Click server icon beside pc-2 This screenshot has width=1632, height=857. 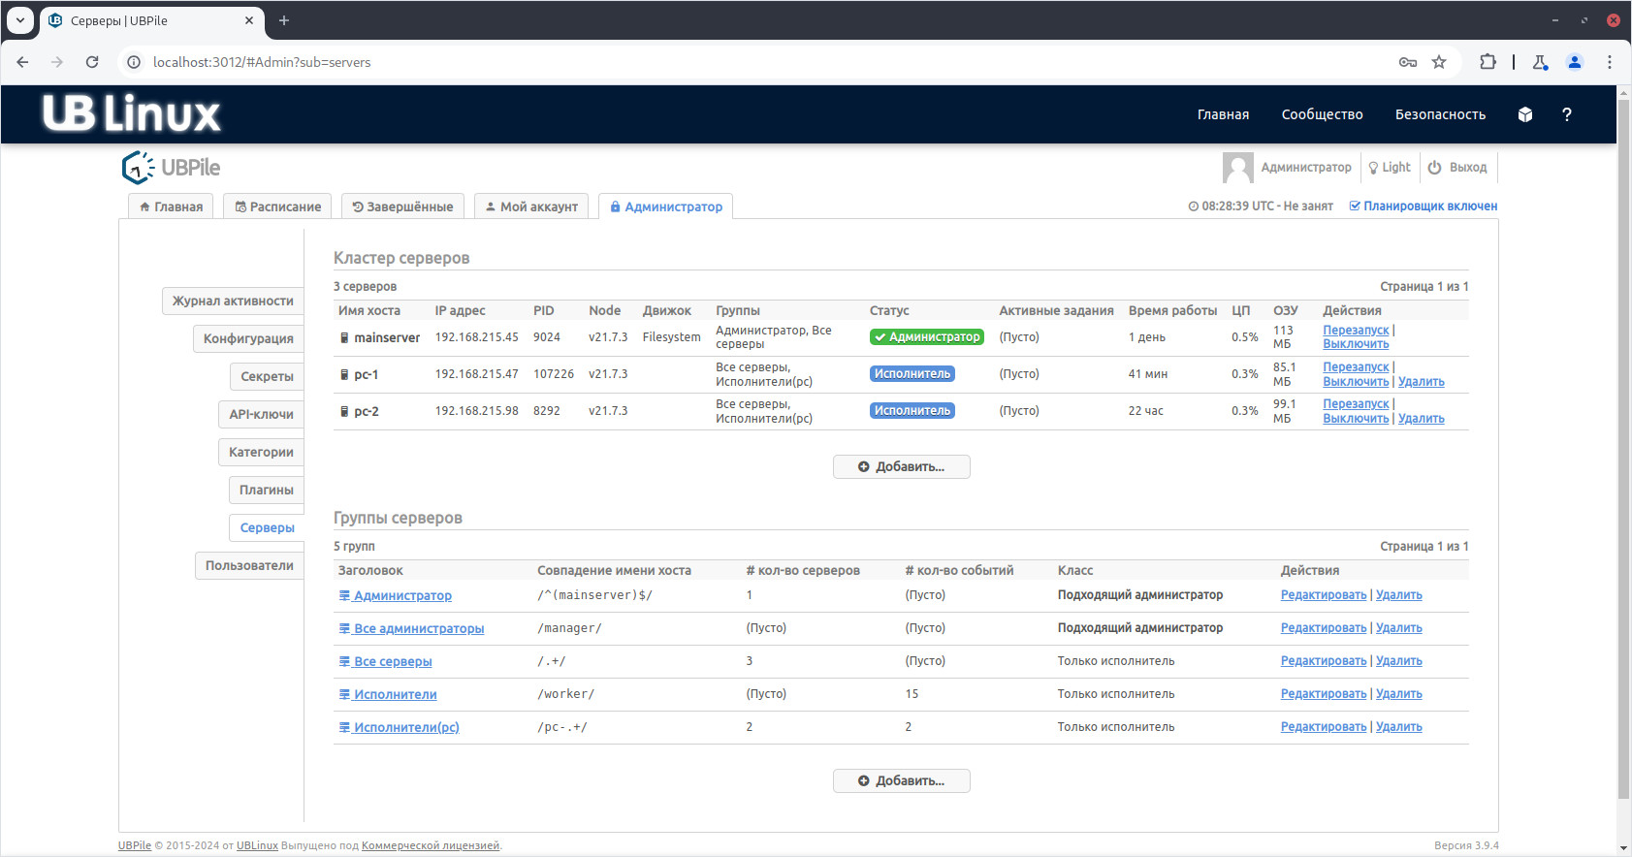(344, 411)
